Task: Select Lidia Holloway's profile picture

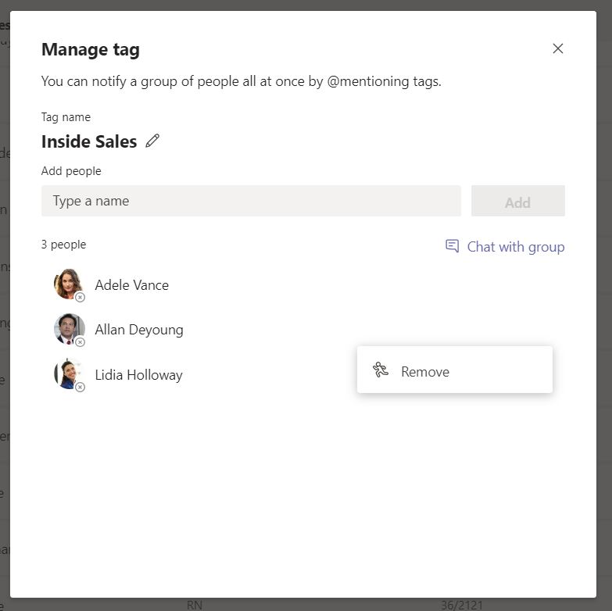Action: click(x=68, y=373)
